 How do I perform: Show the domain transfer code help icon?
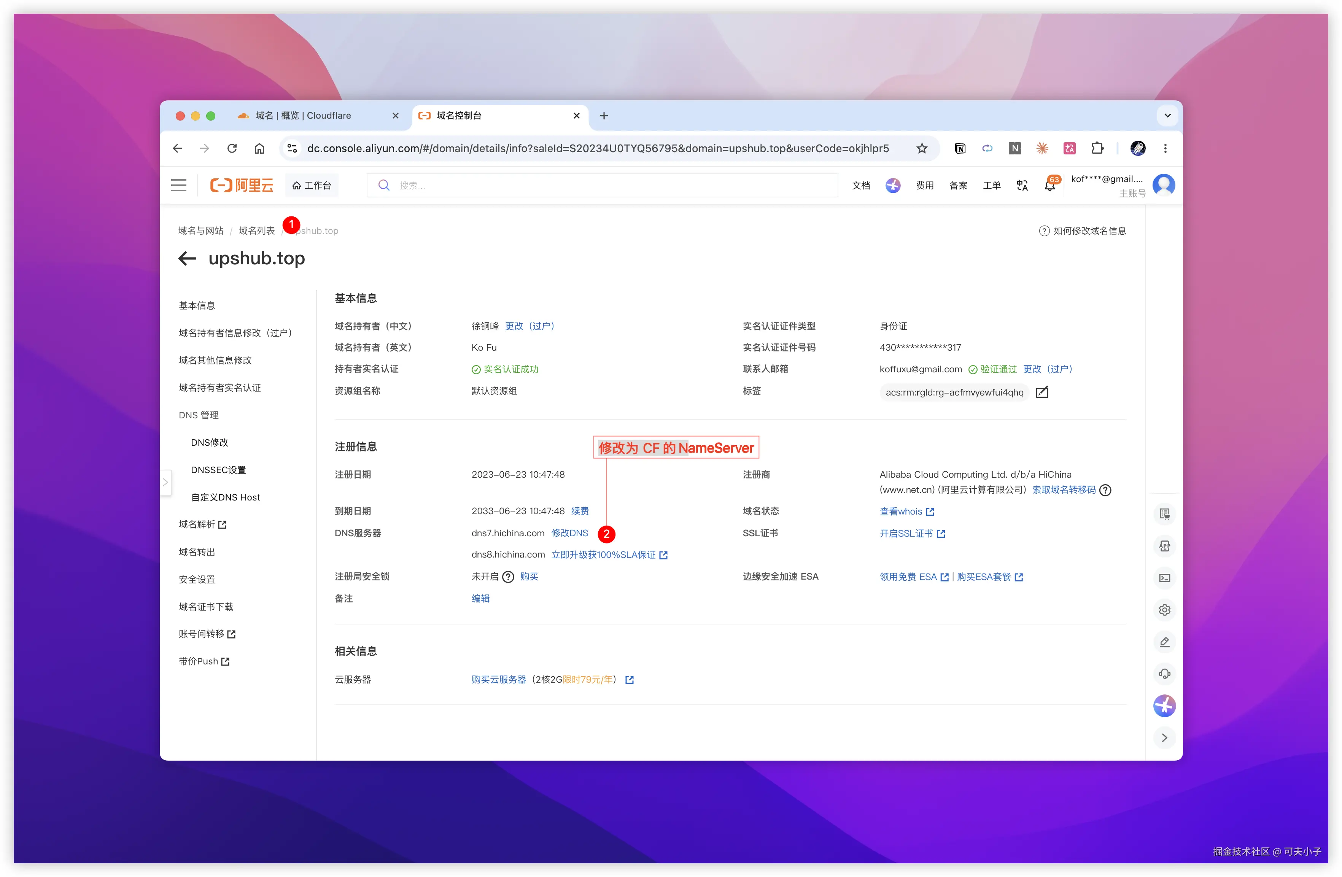(x=1105, y=490)
